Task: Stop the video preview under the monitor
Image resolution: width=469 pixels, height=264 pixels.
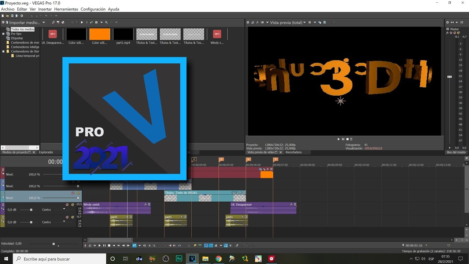Action: coord(347,139)
